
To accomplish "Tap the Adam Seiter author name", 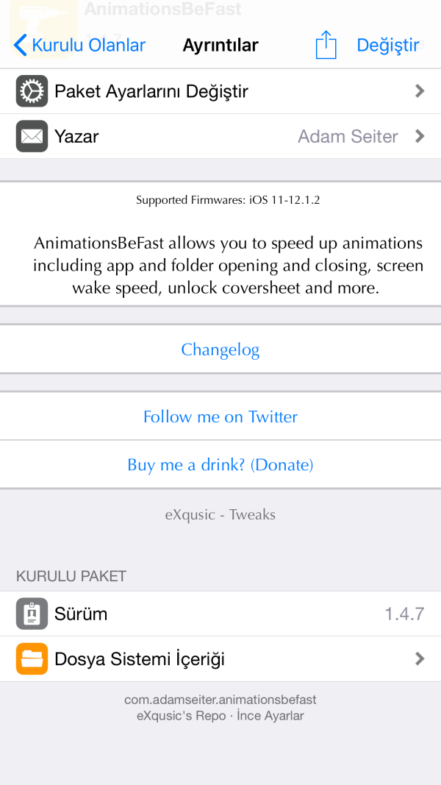I will [x=348, y=136].
